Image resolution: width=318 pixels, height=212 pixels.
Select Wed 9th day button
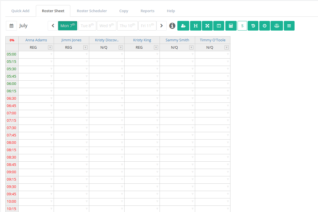[107, 26]
